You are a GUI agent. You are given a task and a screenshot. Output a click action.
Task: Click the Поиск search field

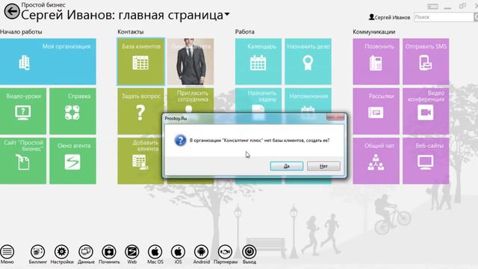[x=444, y=17]
